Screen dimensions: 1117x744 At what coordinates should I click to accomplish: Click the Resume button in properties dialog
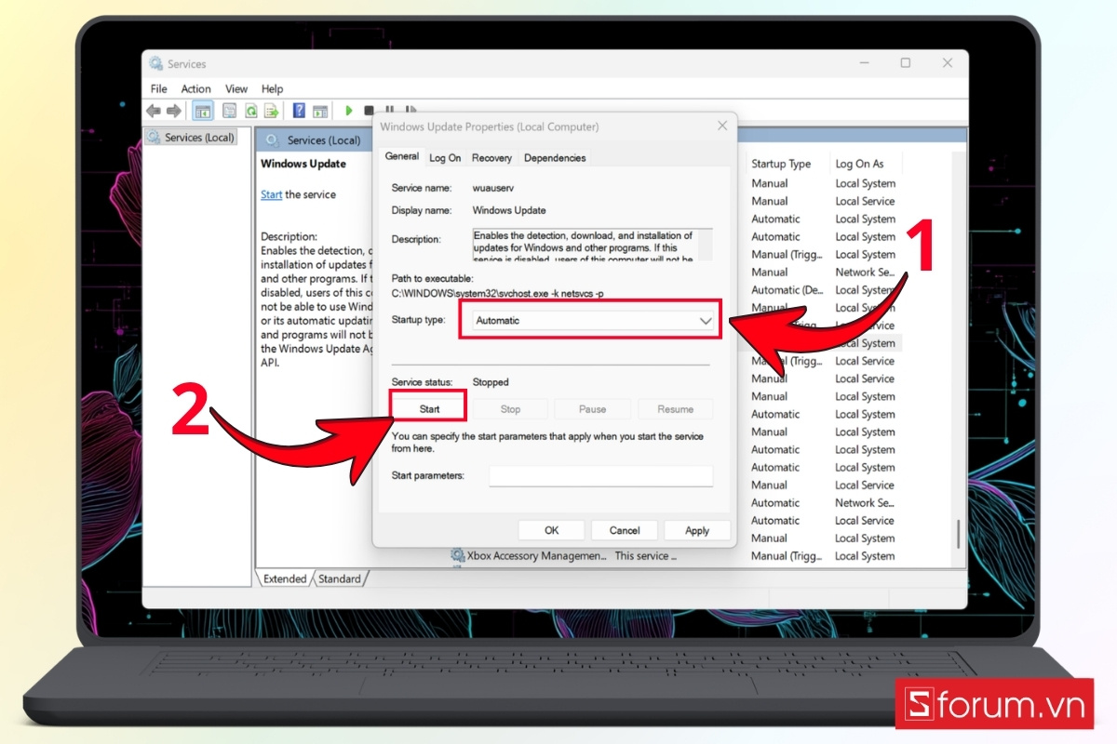[675, 409]
